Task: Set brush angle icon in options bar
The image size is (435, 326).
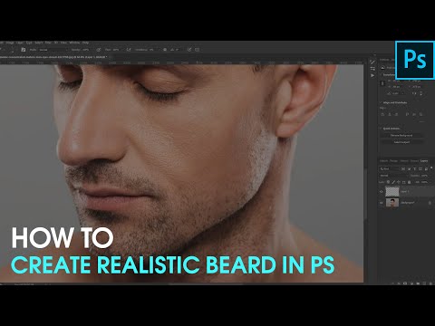Action: click(x=172, y=50)
